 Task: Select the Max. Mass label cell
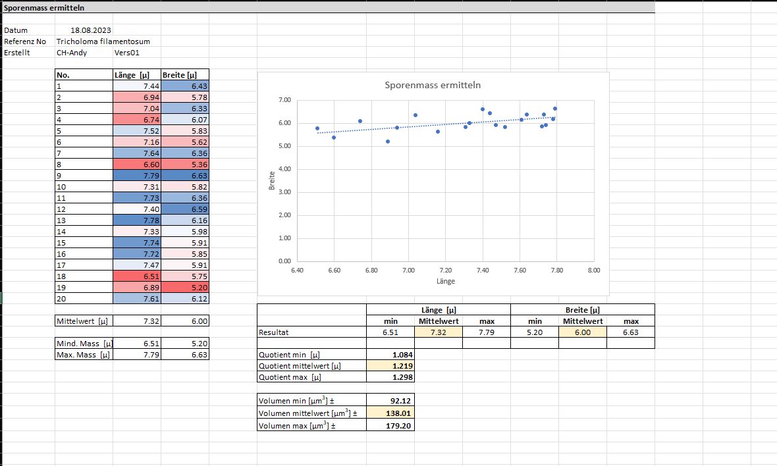click(x=84, y=355)
